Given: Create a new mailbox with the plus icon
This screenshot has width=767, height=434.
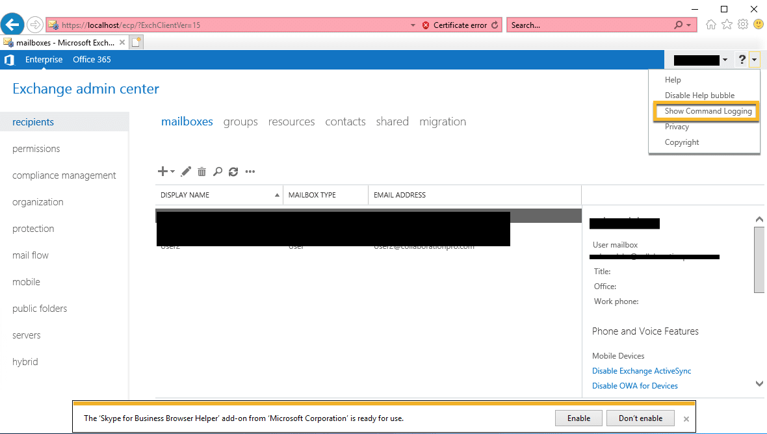Looking at the screenshot, I should click(161, 171).
